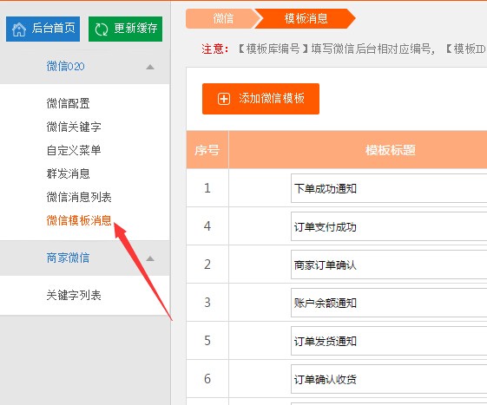Click the 微信 breadcrumb tab

223,18
